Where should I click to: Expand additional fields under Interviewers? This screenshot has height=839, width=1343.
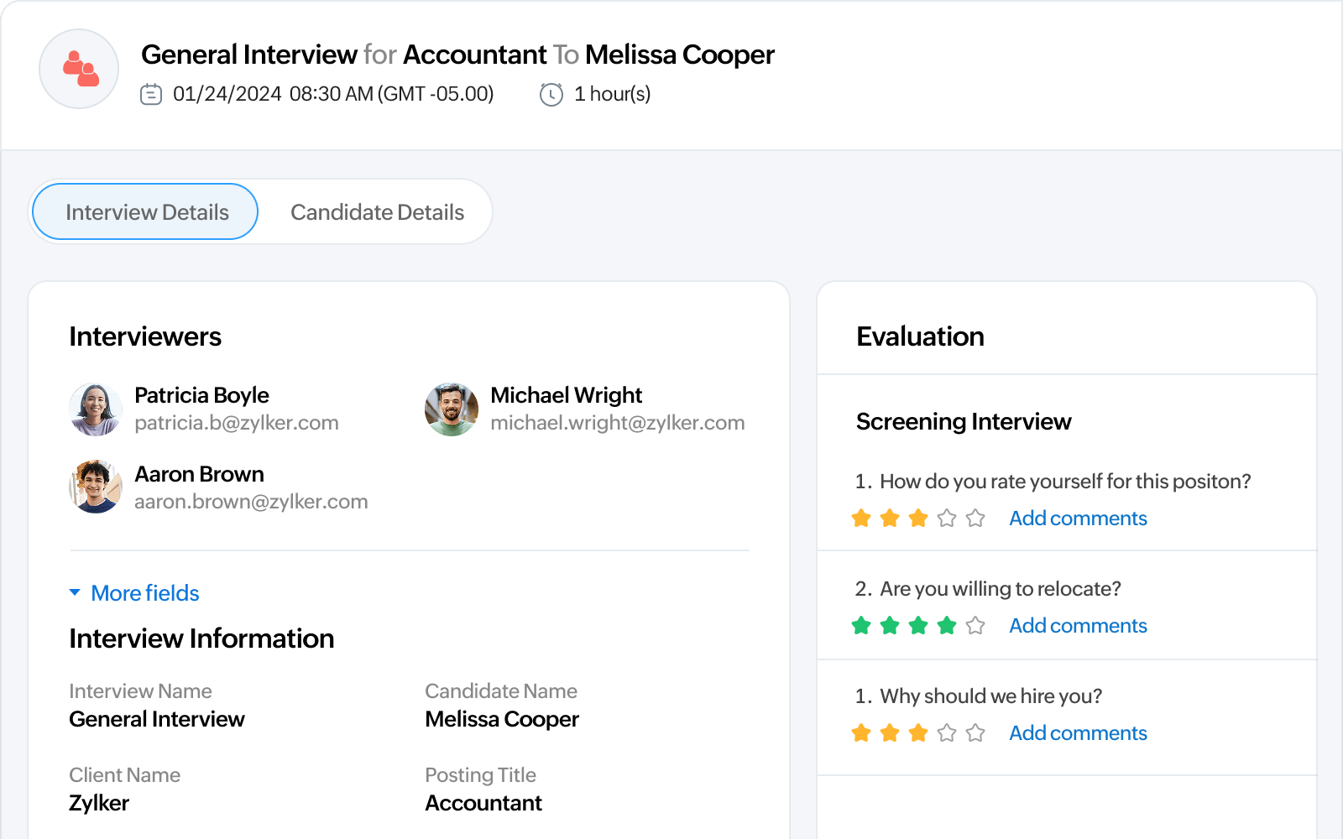[x=144, y=593]
